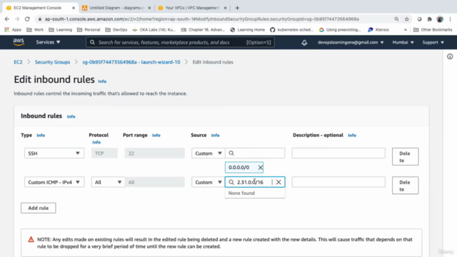Image resolution: width=457 pixels, height=257 pixels.
Task: Open the Chrome three-dot menu
Action: pos(451,19)
